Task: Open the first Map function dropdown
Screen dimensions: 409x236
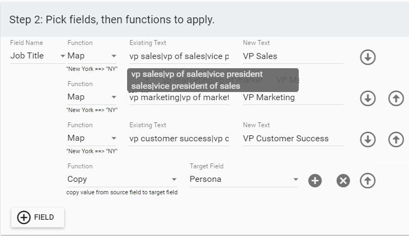Action: tap(92, 56)
